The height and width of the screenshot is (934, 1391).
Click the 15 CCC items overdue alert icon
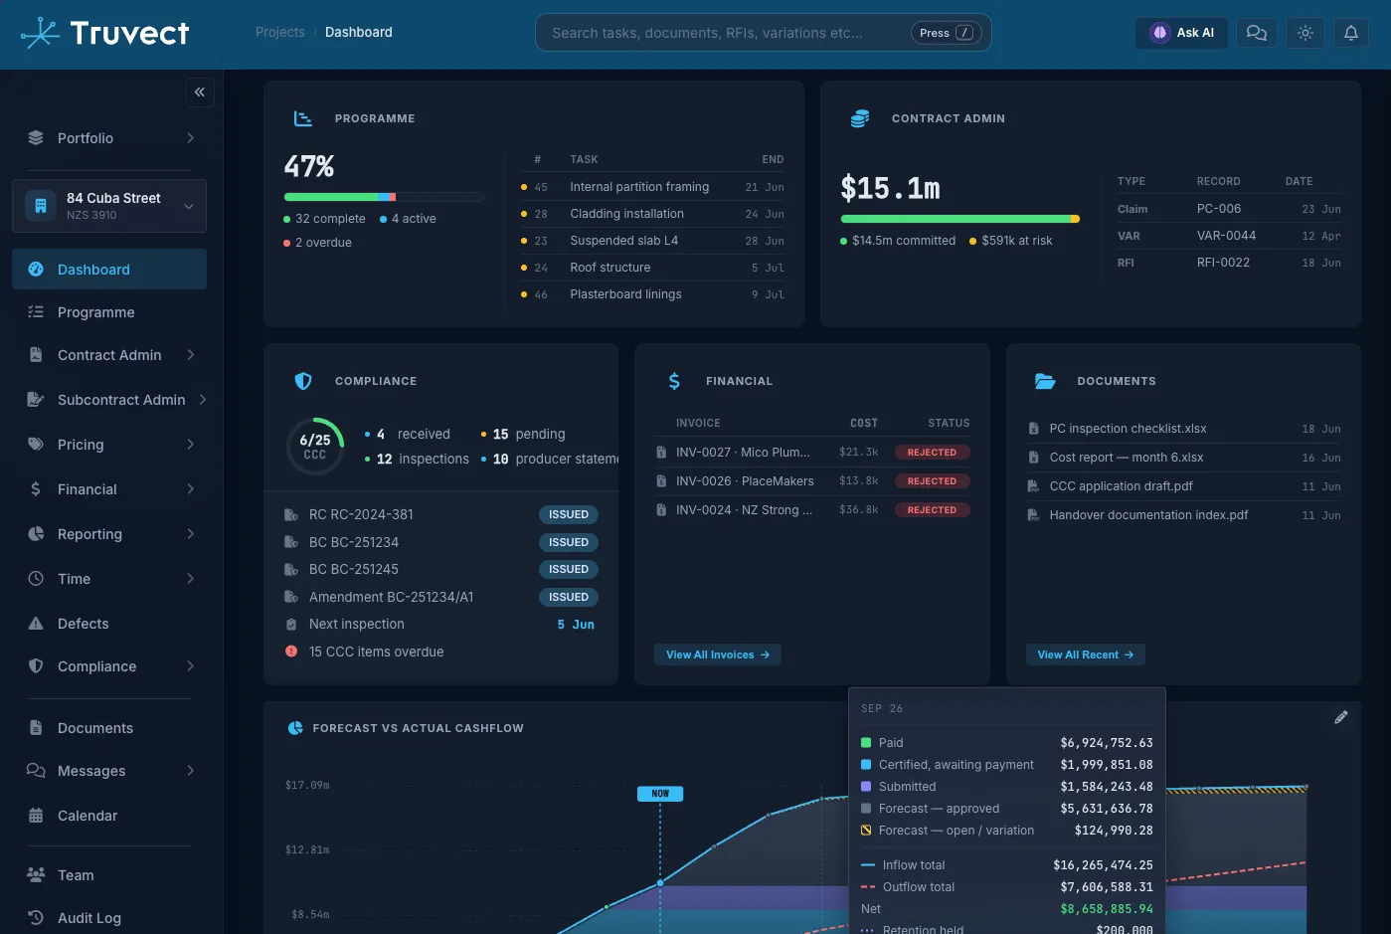coord(291,652)
